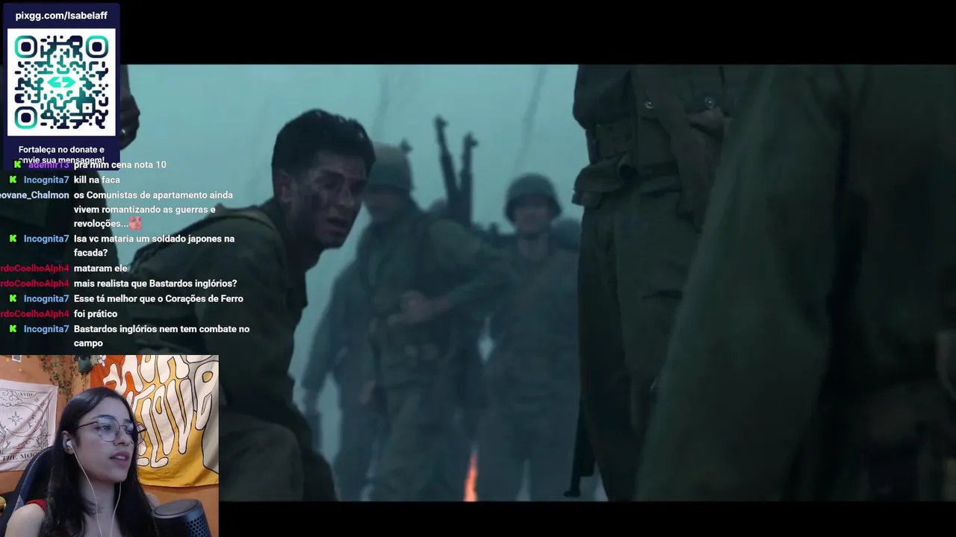The width and height of the screenshot is (956, 537).
Task: Select CoelhoAlph4 username beside 'mataram ele'
Action: tap(34, 268)
